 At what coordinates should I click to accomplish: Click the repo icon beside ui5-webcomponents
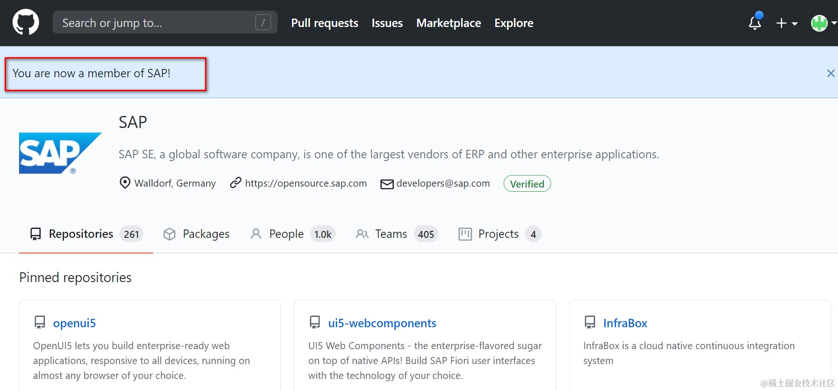[315, 322]
